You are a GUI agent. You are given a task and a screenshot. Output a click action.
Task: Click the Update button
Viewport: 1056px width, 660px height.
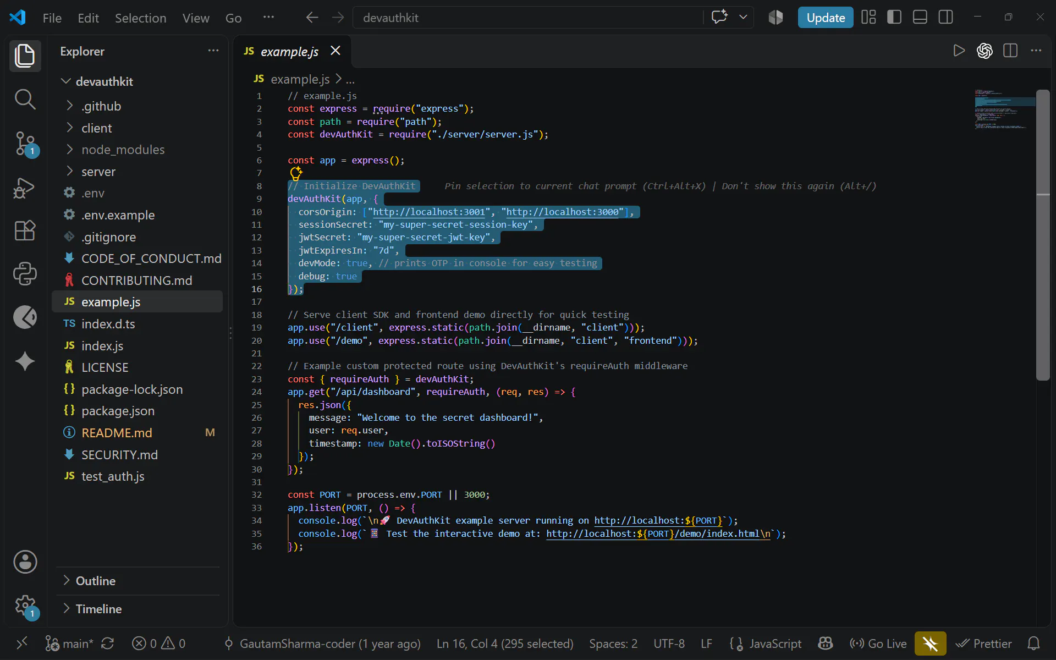[826, 18]
